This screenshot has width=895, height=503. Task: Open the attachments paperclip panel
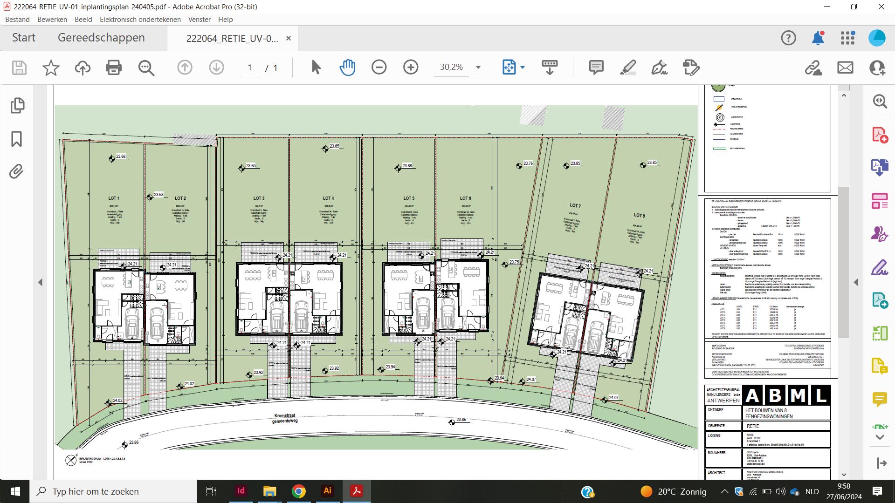pyautogui.click(x=16, y=172)
